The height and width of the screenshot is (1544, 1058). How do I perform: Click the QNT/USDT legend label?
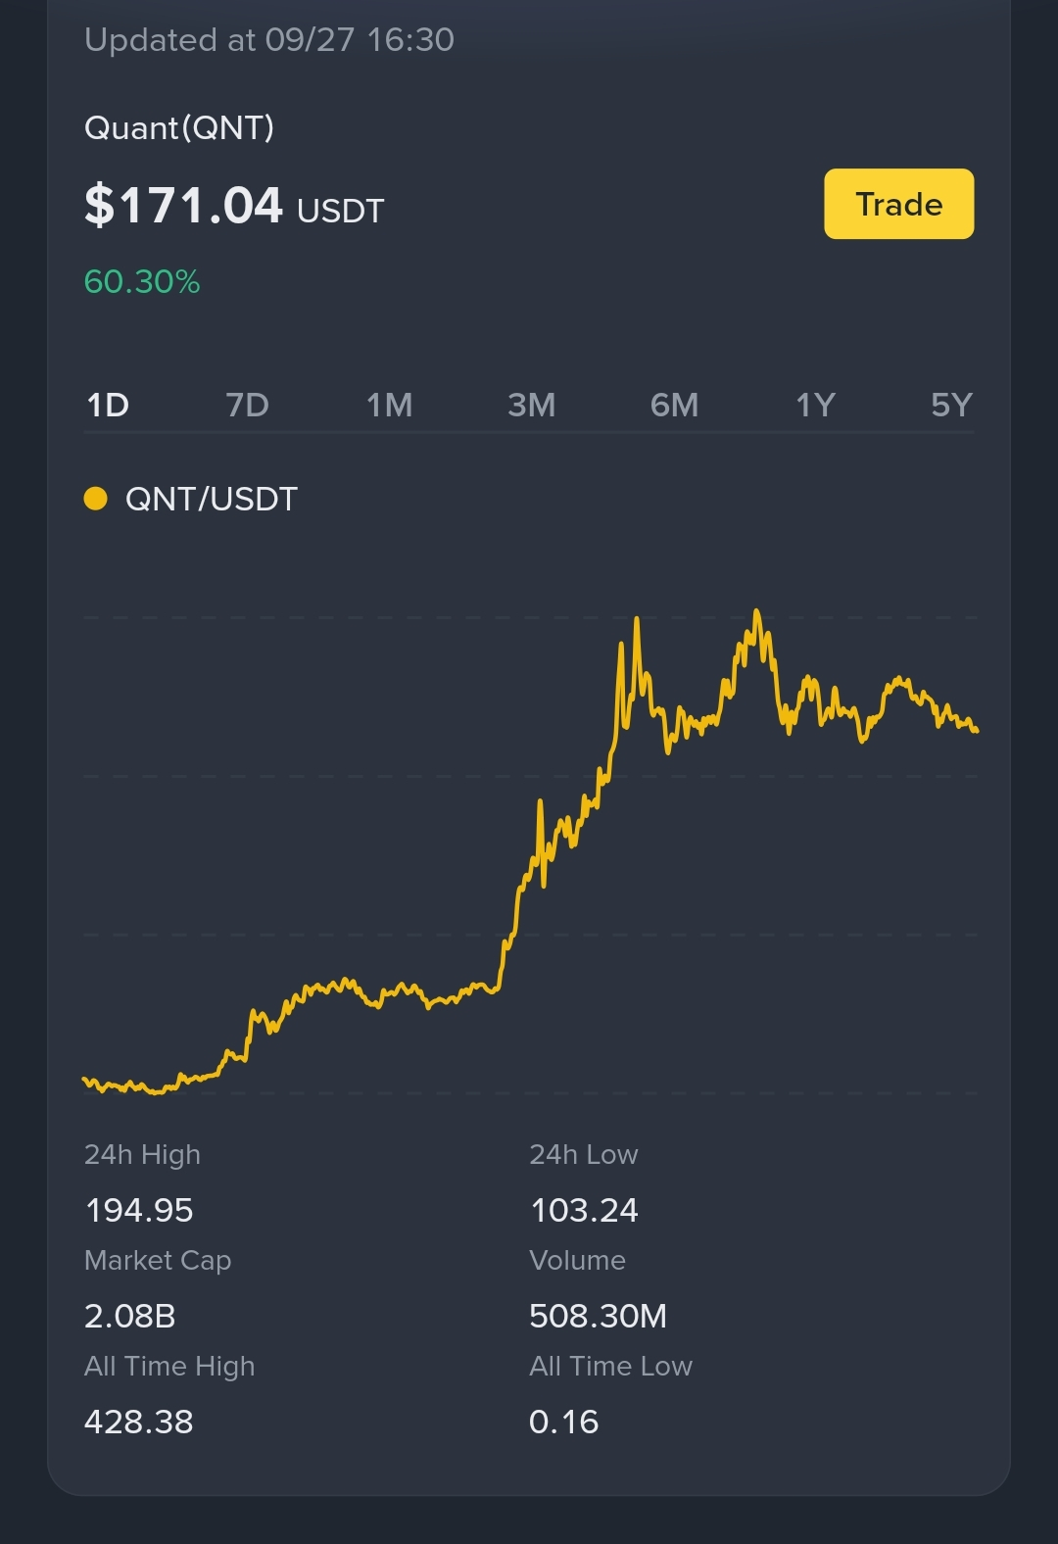(x=211, y=499)
